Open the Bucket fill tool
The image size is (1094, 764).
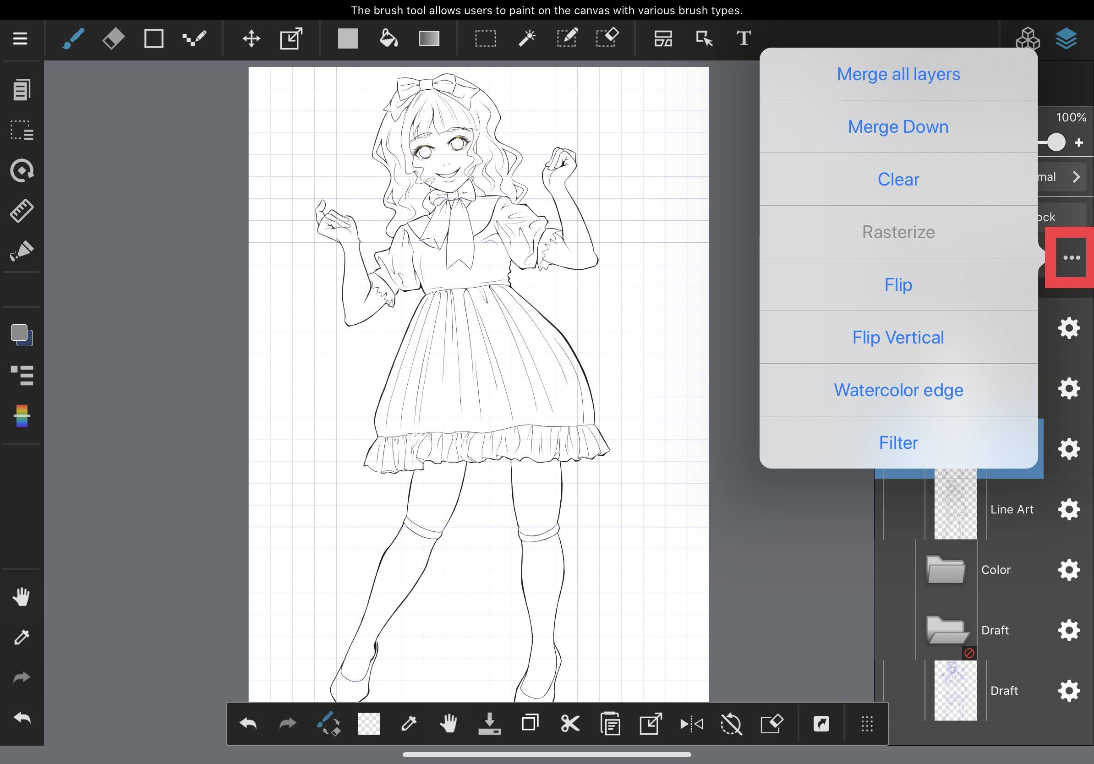tap(388, 38)
